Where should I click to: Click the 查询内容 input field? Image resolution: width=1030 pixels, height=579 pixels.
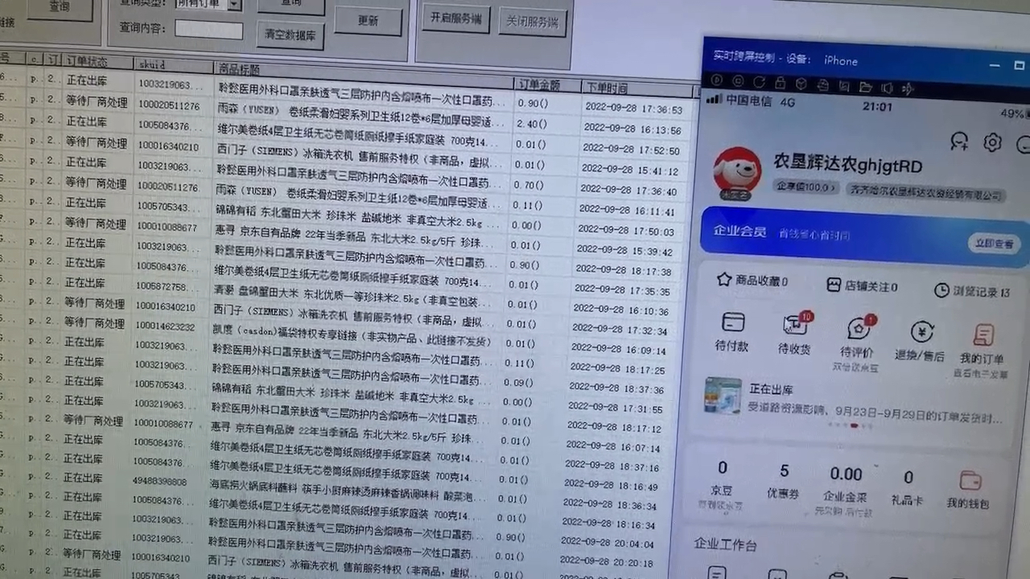click(x=209, y=30)
